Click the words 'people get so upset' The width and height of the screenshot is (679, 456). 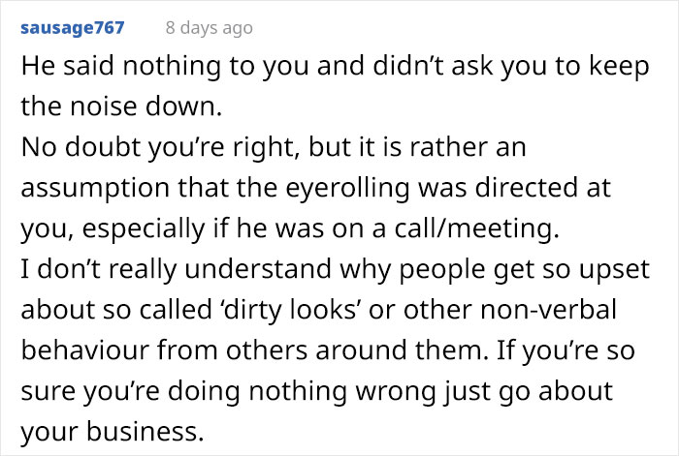click(524, 269)
